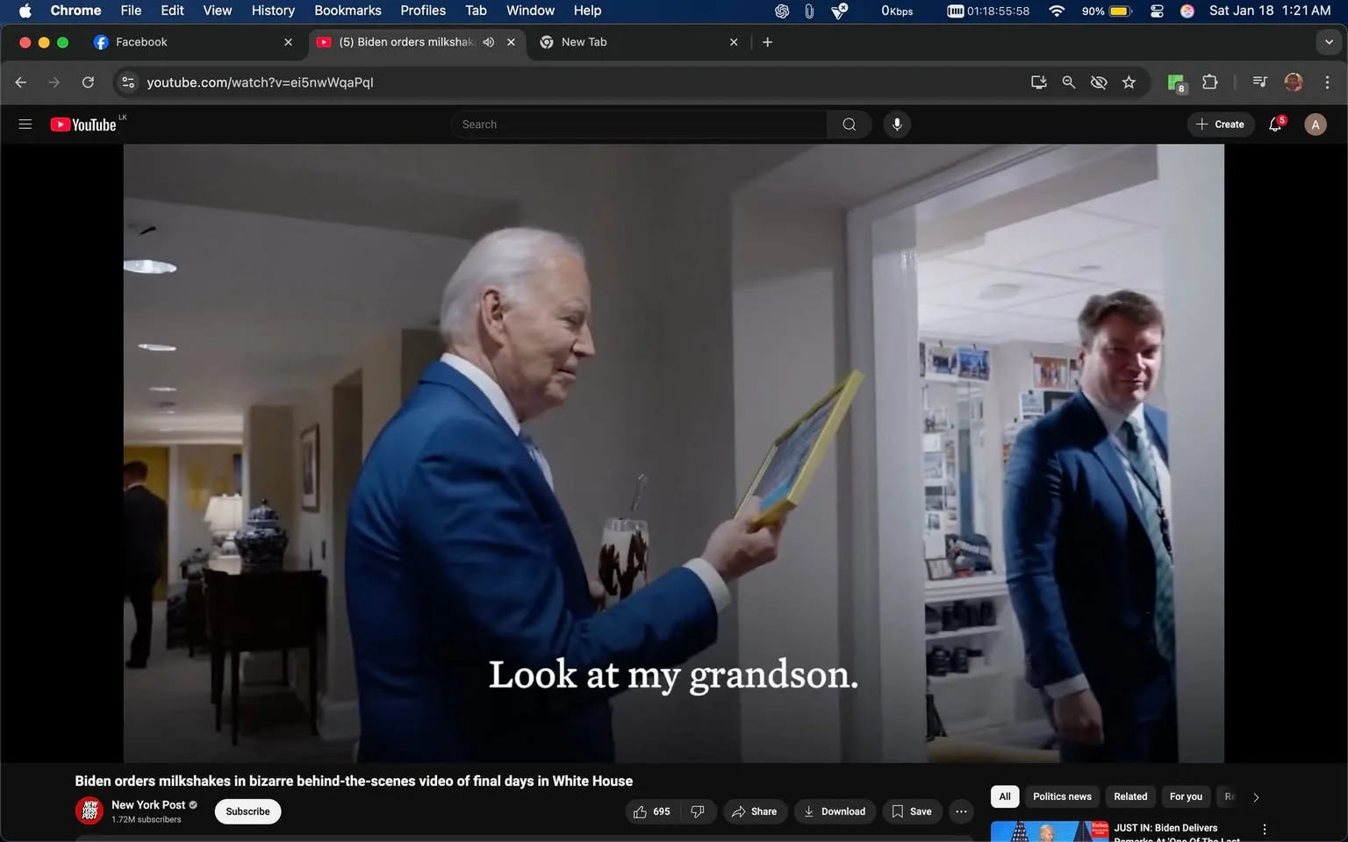Subscribe to New York Post channel
This screenshot has width=1348, height=842.
[x=247, y=811]
